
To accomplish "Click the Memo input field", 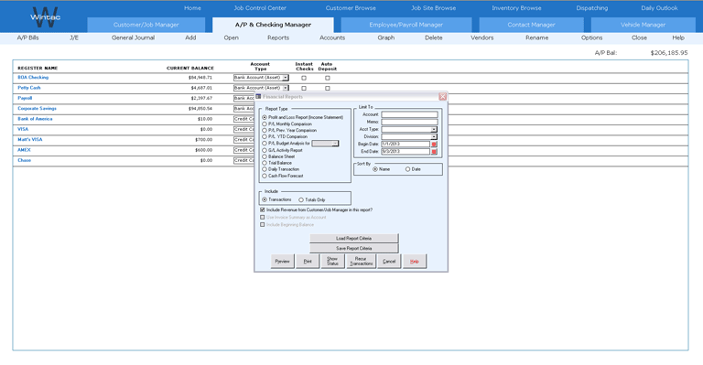I will [409, 122].
